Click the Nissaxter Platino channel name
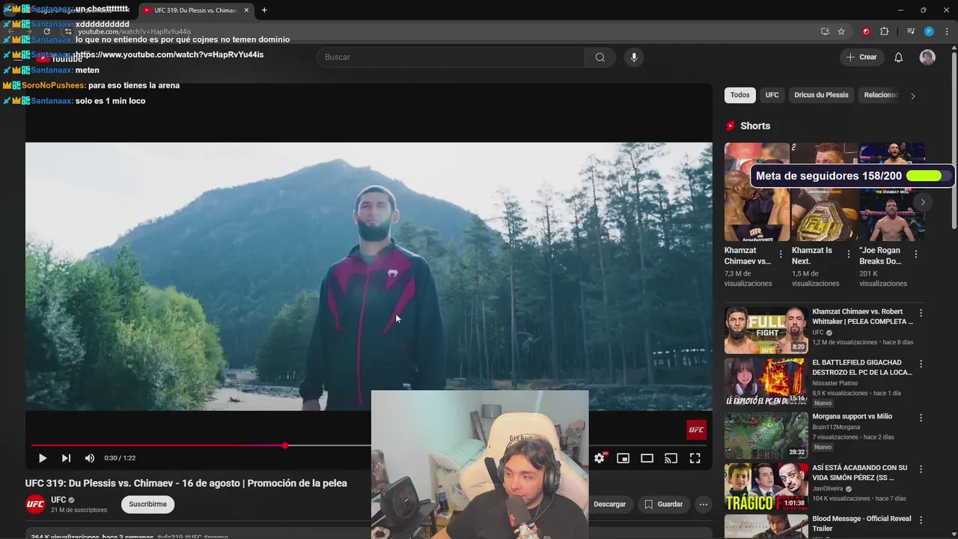The image size is (958, 539). coord(835,383)
